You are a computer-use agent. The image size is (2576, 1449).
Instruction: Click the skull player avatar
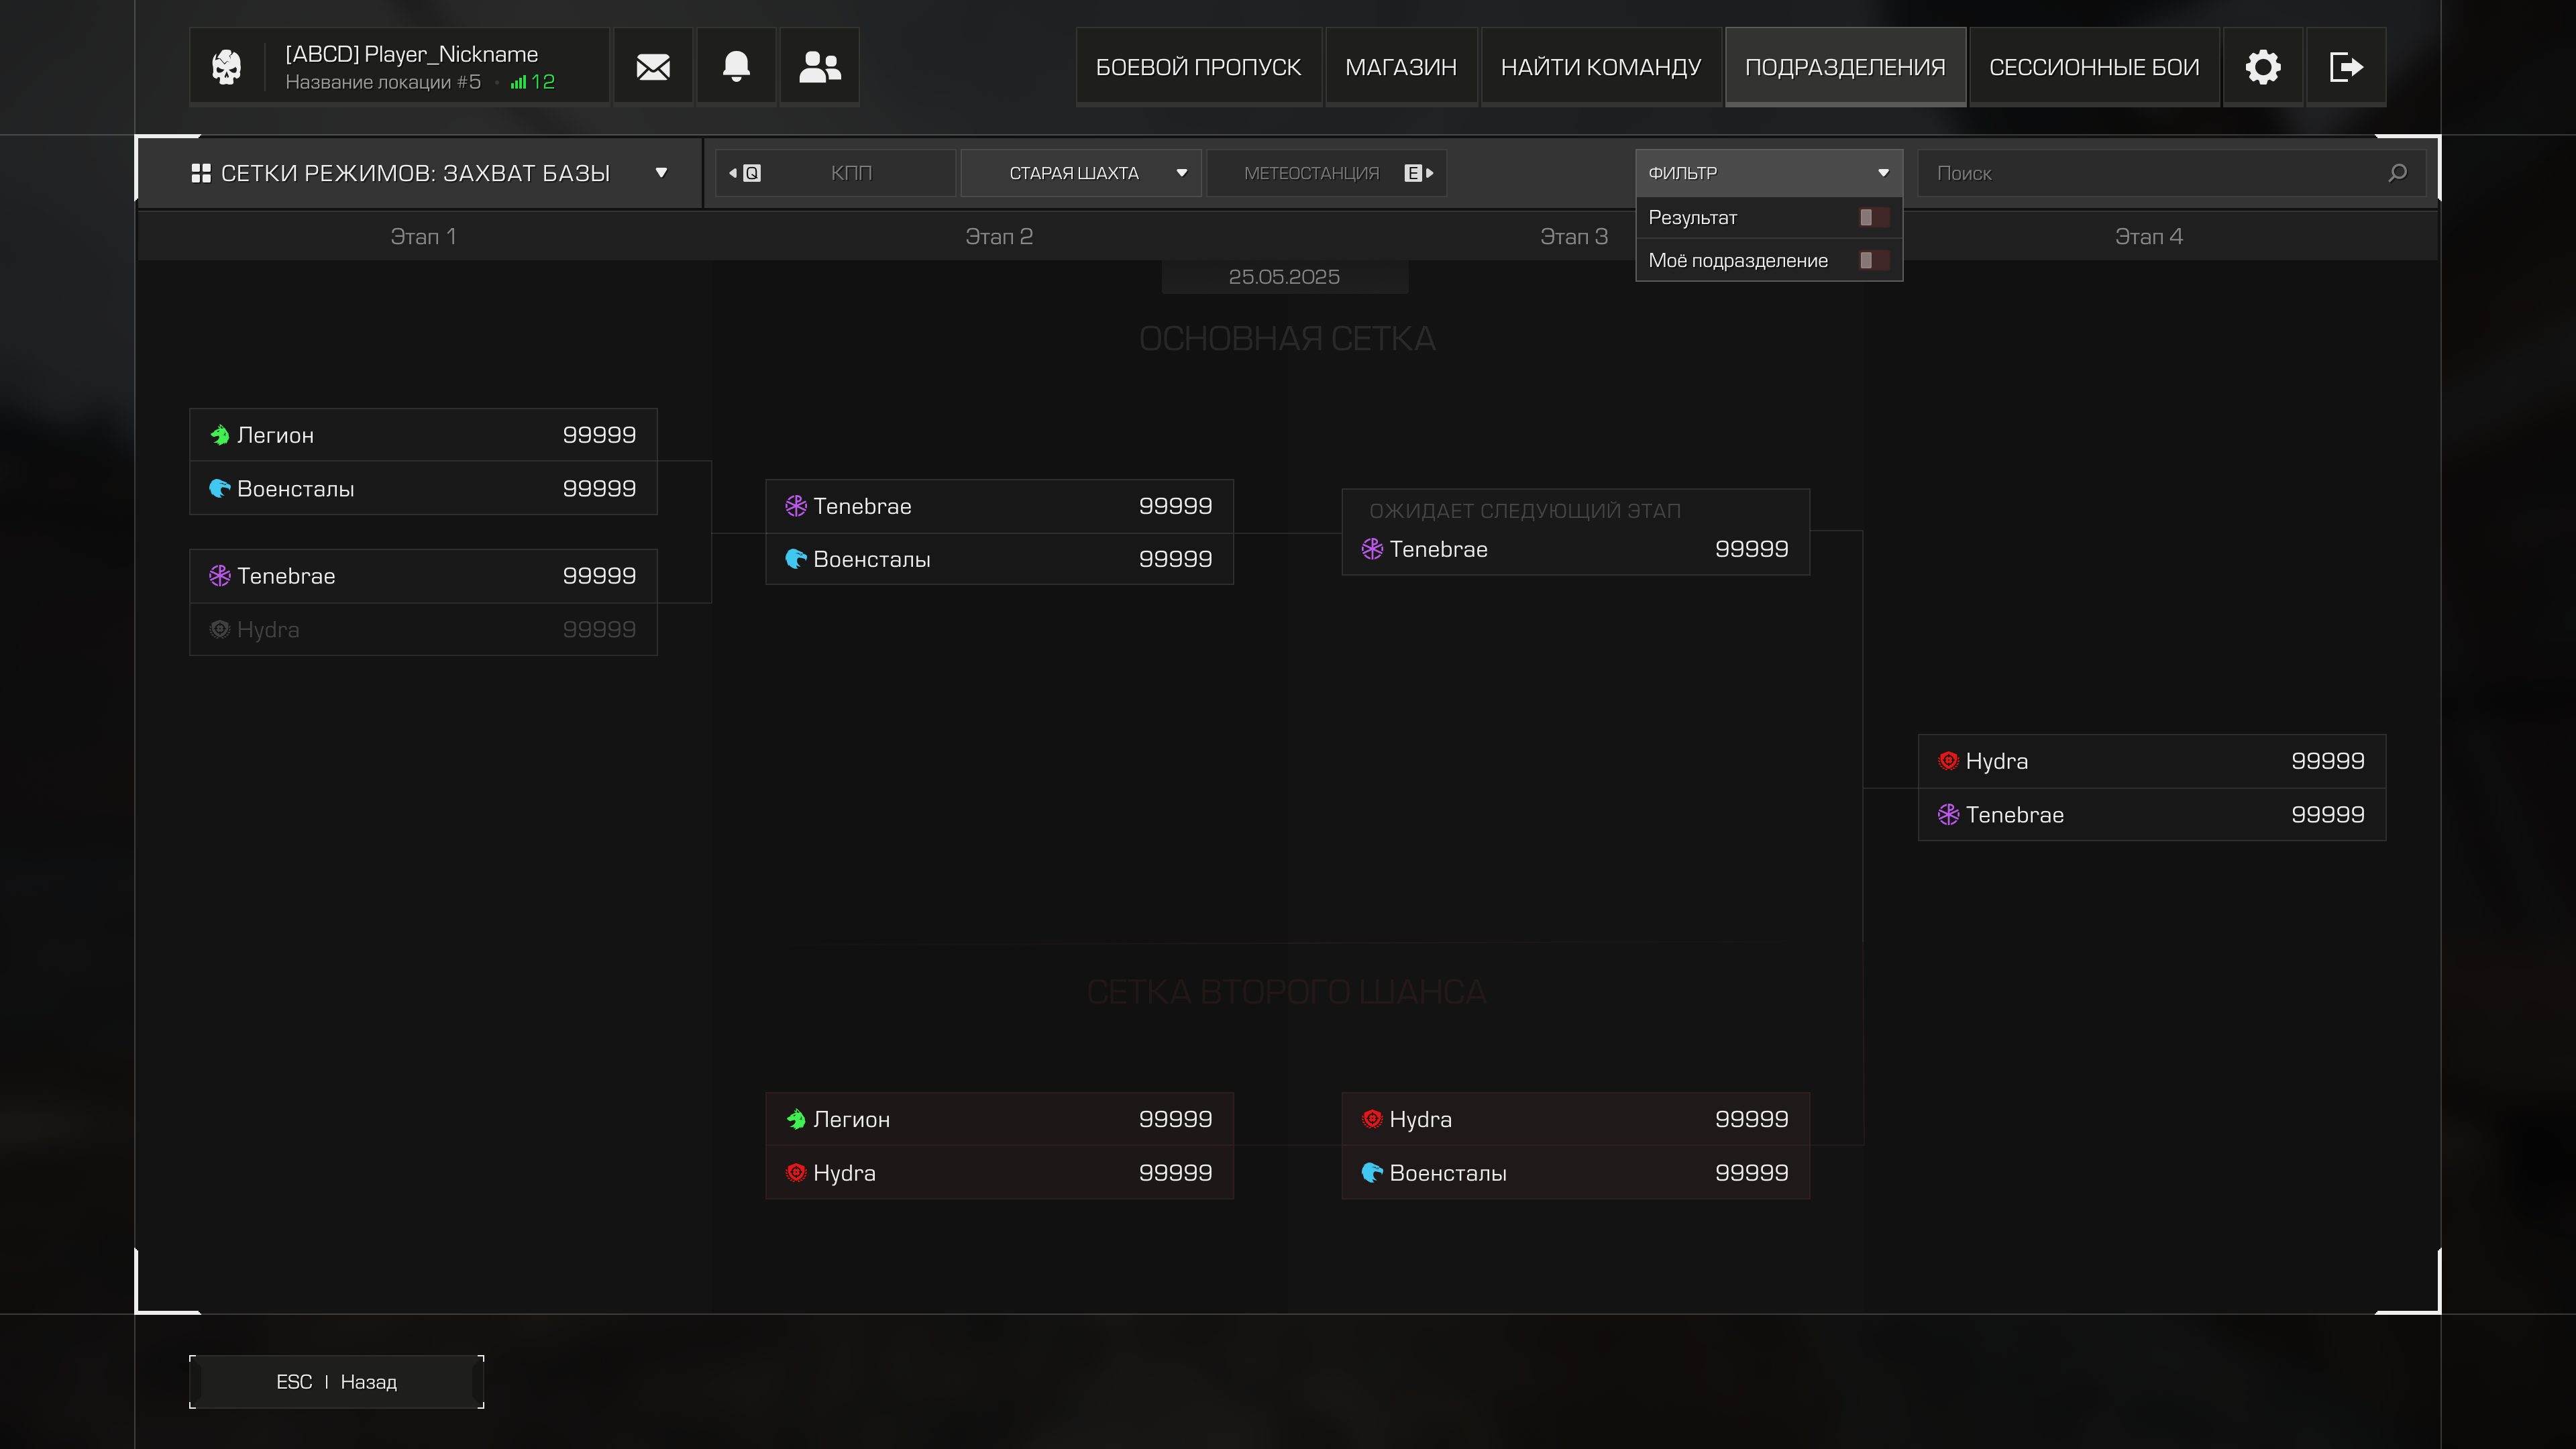(227, 67)
